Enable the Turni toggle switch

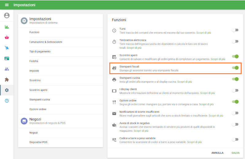tap(235, 30)
